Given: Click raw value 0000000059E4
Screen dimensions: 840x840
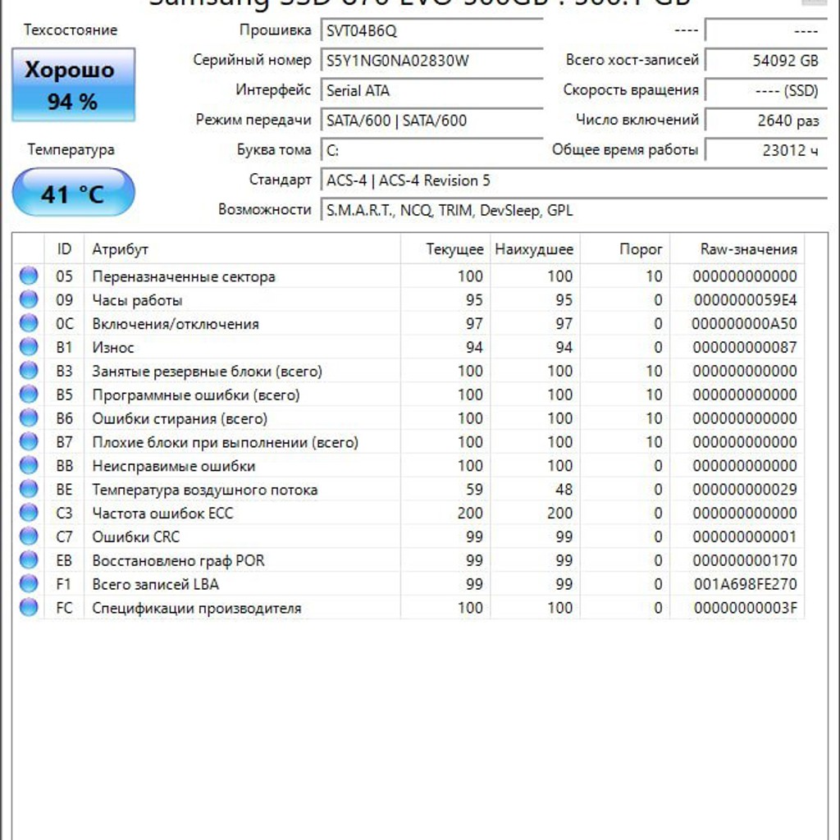Looking at the screenshot, I should 745,300.
